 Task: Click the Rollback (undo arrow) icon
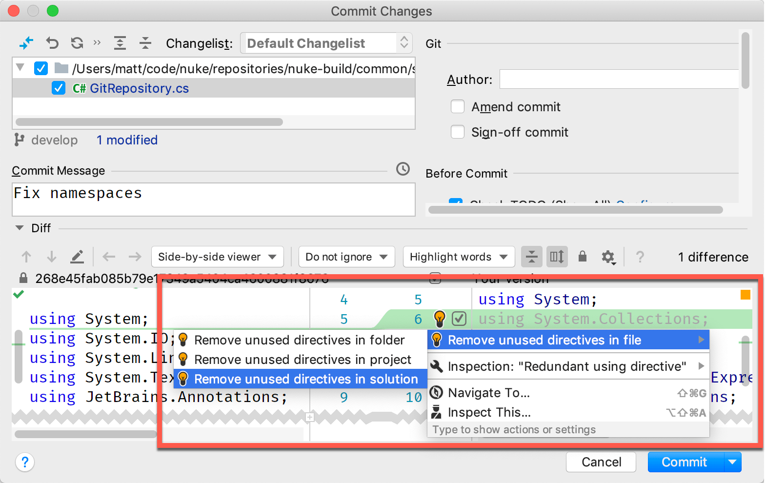pyautogui.click(x=52, y=43)
